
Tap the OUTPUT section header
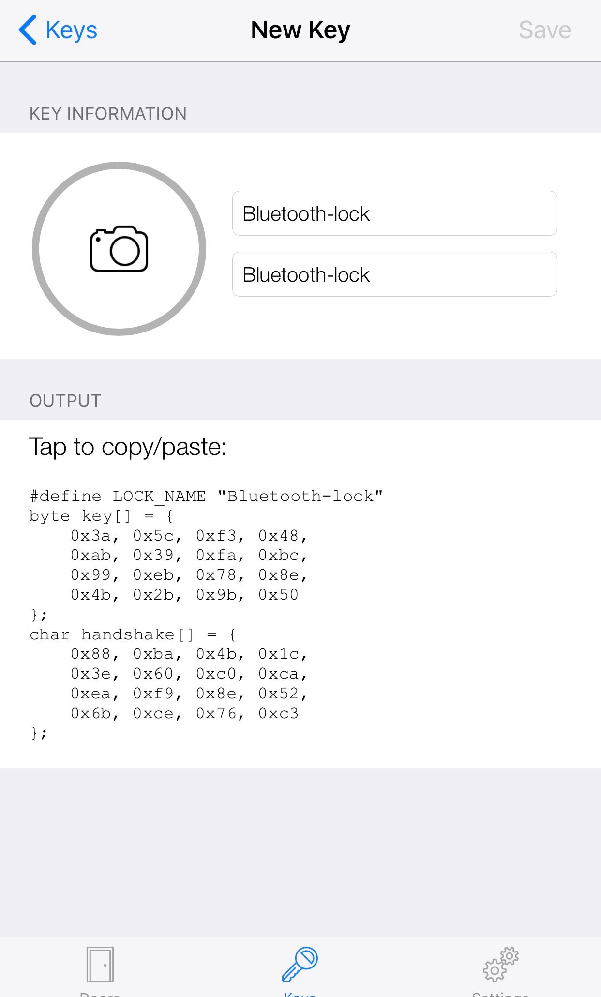pos(65,401)
